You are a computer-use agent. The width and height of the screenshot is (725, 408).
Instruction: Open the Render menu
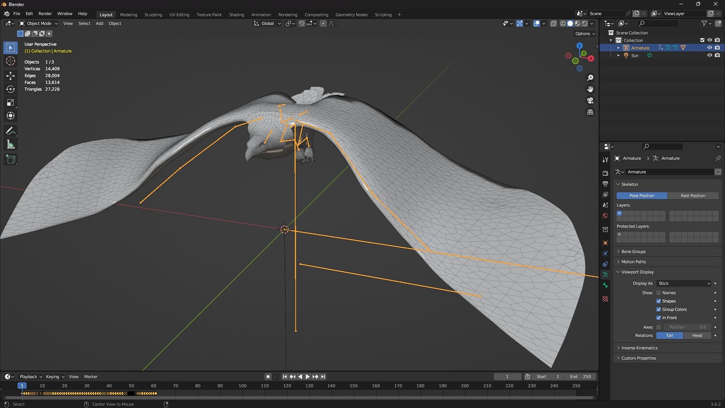click(45, 14)
